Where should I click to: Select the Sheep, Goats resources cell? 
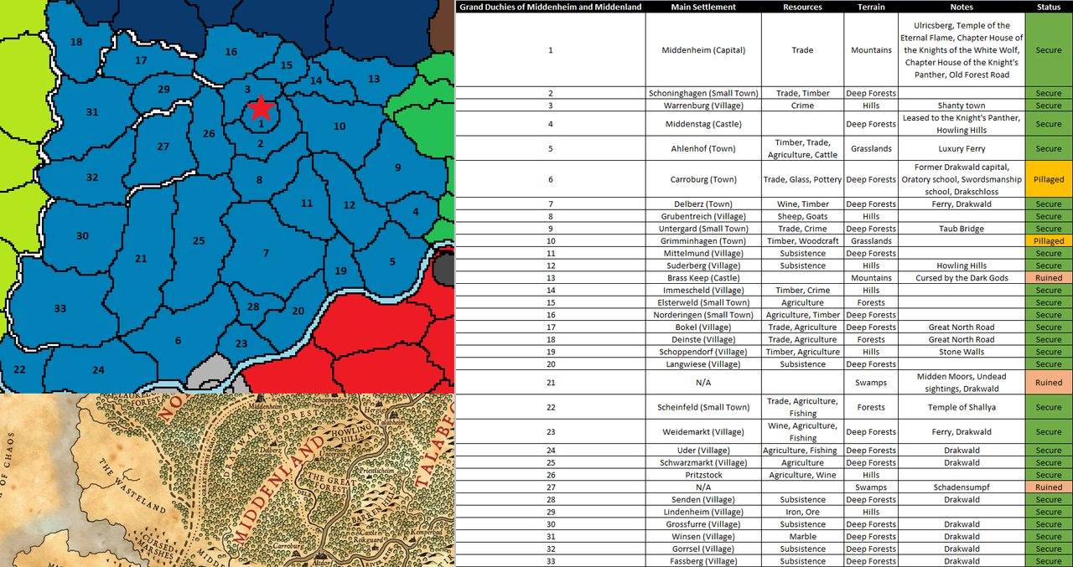[802, 216]
